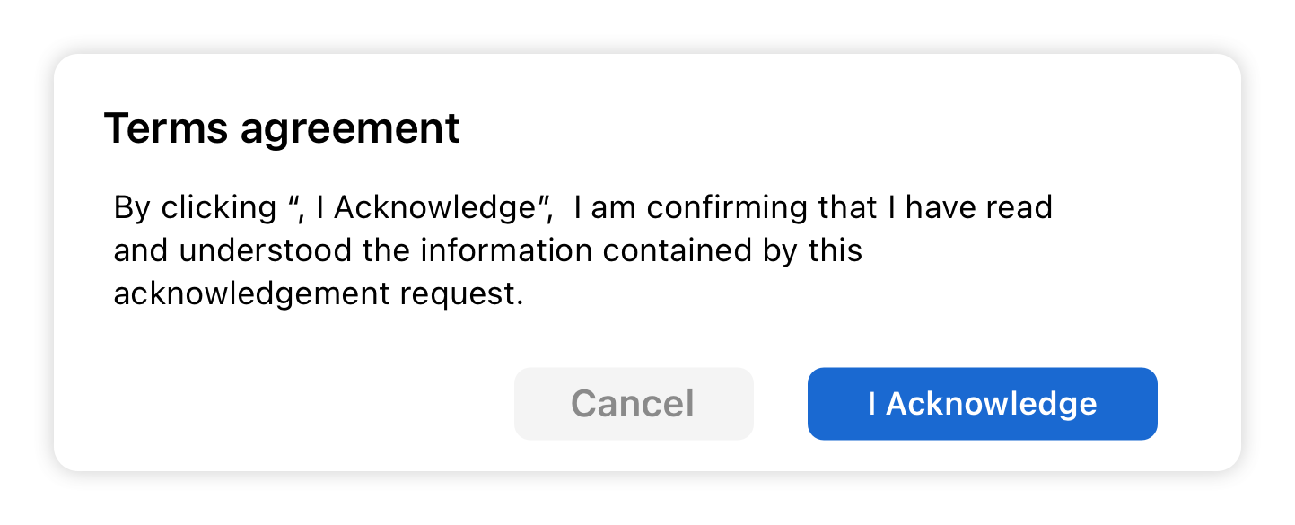The height and width of the screenshot is (525, 1295).
Task: Dismiss the dialog with Cancel
Action: click(634, 404)
